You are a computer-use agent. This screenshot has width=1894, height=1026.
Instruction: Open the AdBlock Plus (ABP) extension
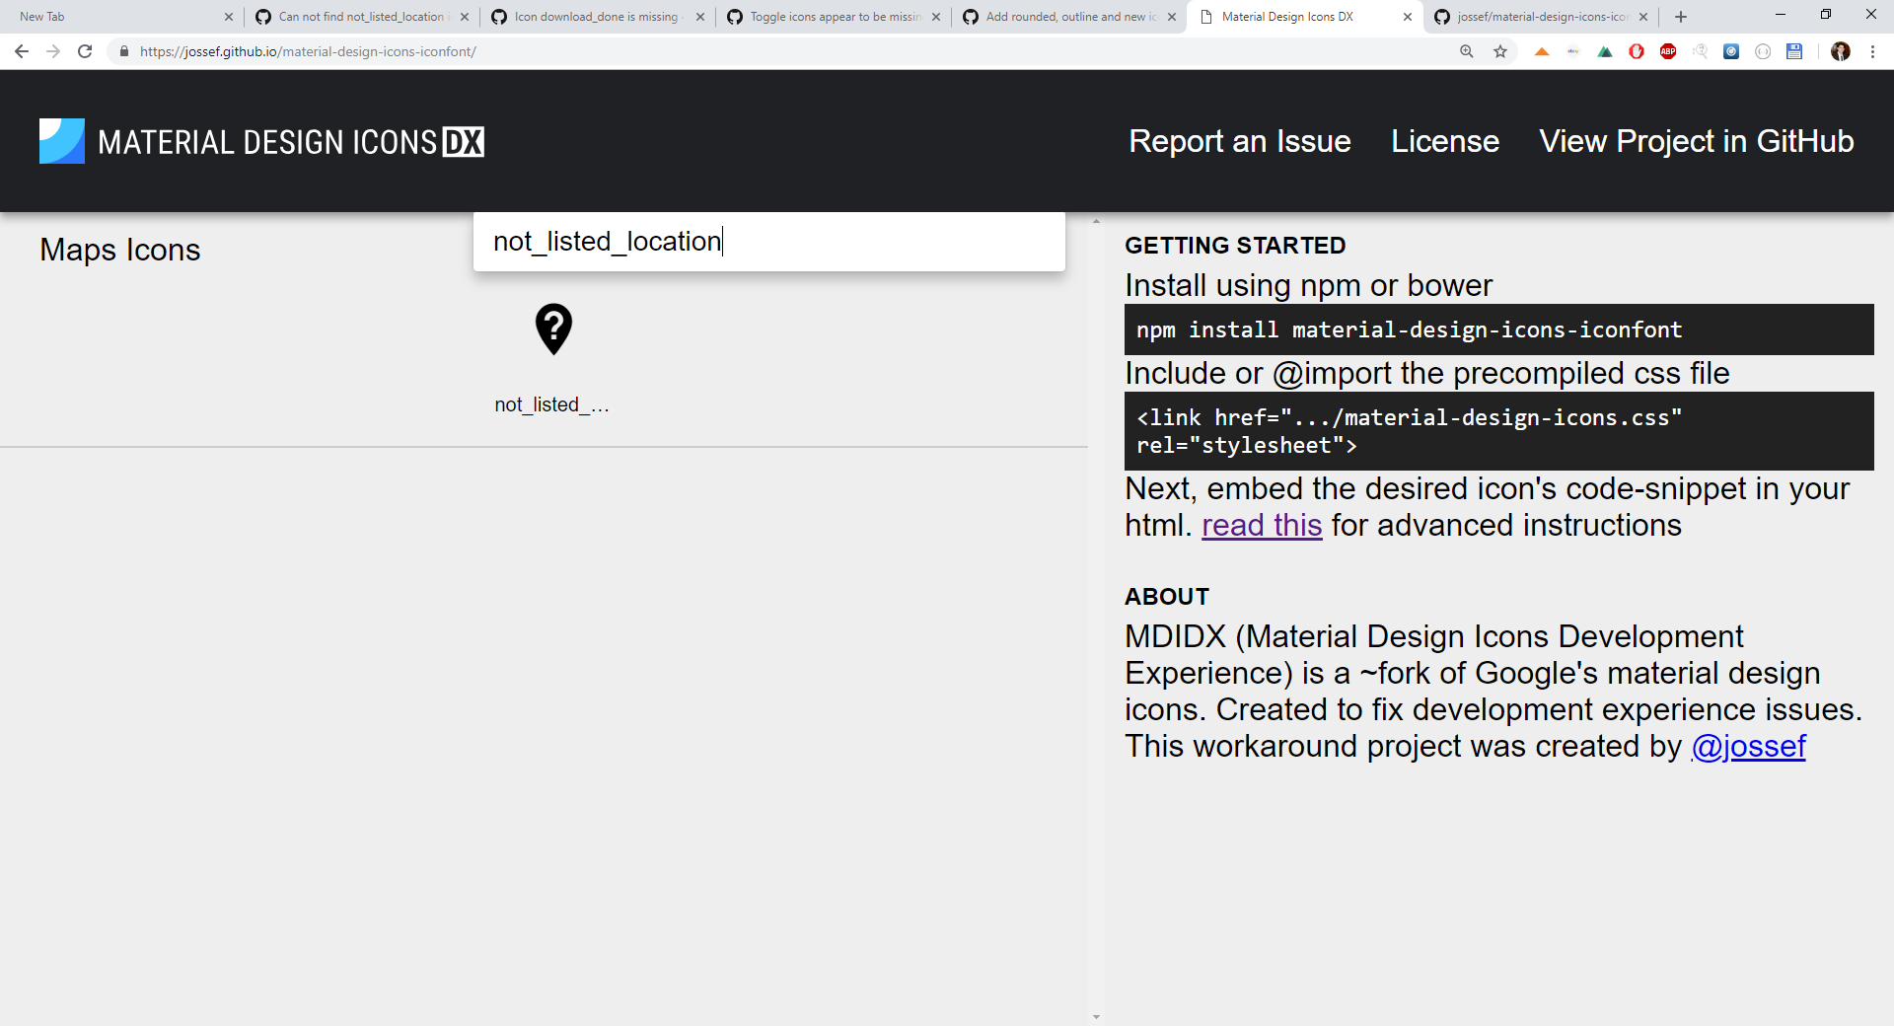(x=1668, y=51)
